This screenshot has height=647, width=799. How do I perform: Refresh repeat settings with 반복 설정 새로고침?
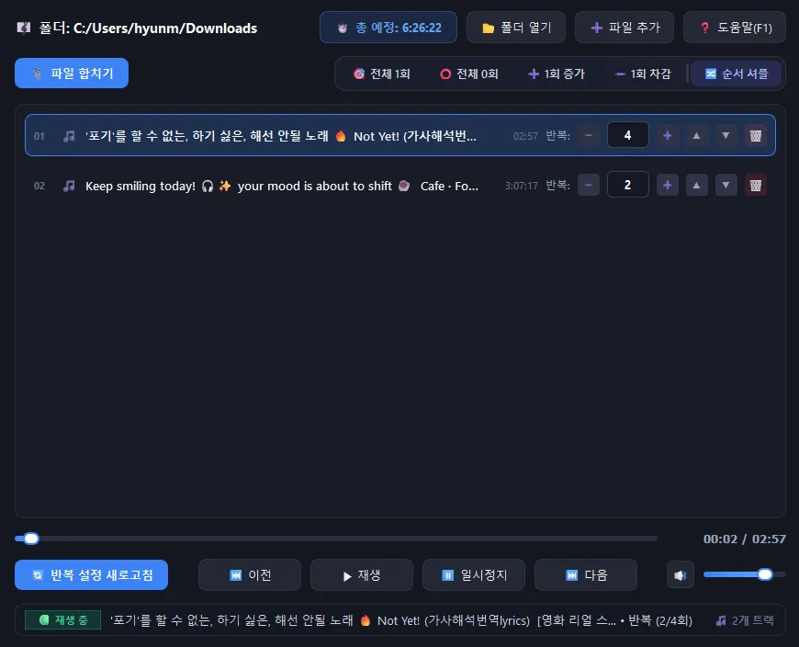[91, 575]
